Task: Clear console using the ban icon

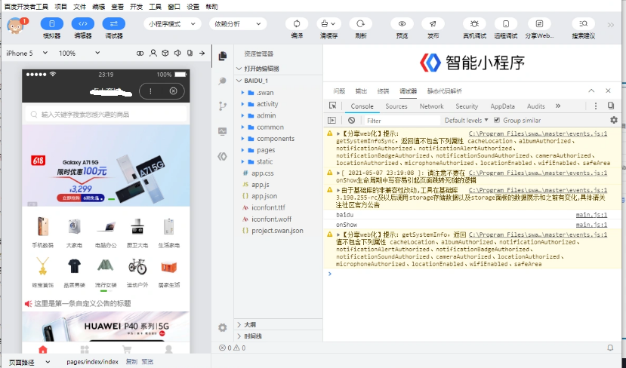Action: (x=351, y=120)
